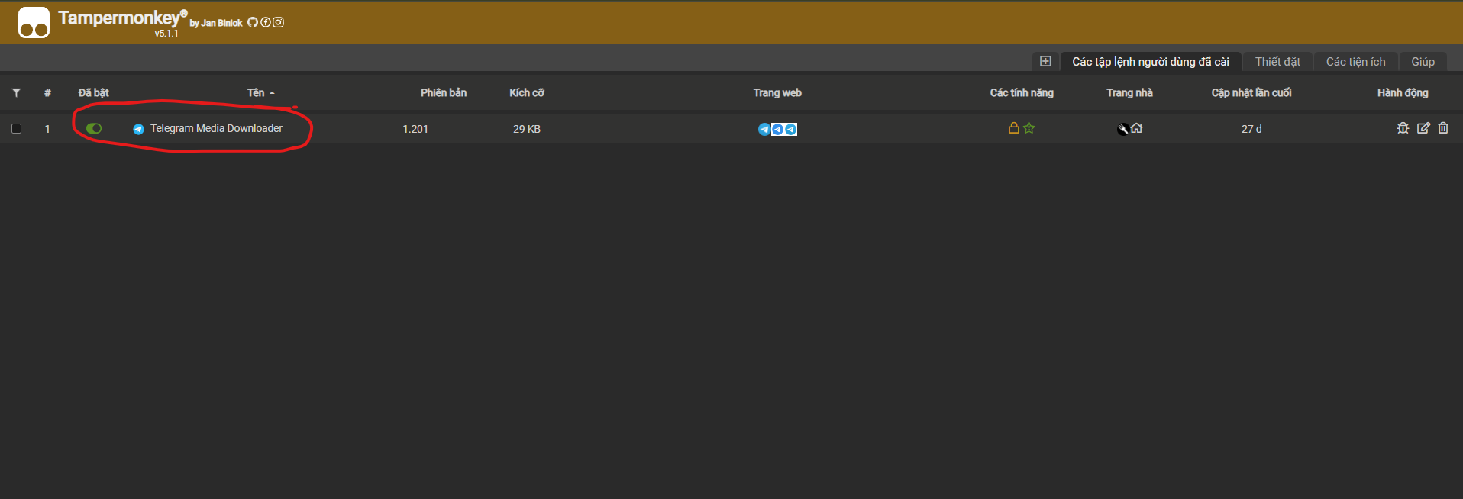Click the bug/debug icon for the script

(x=1403, y=128)
